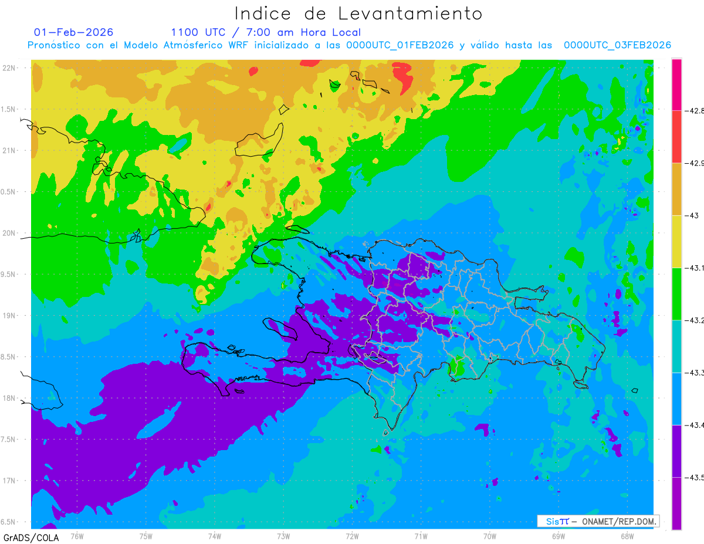Pick the light blue colorbar segment below -43.3
The height and width of the screenshot is (544, 704).
tap(676, 398)
